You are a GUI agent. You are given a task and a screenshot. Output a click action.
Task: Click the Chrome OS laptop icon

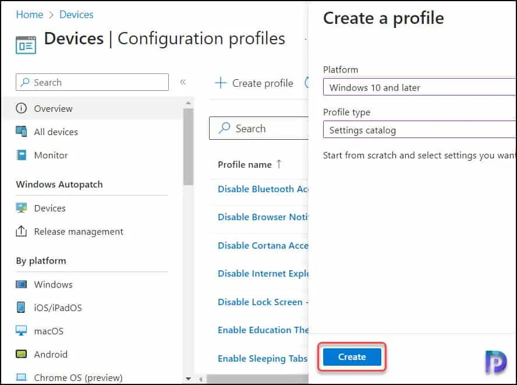tap(22, 377)
